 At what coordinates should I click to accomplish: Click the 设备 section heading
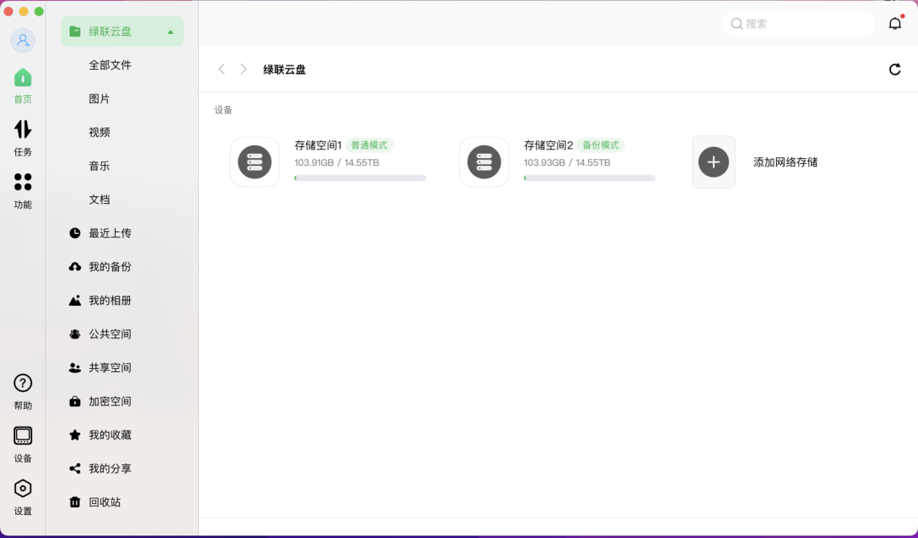point(223,110)
